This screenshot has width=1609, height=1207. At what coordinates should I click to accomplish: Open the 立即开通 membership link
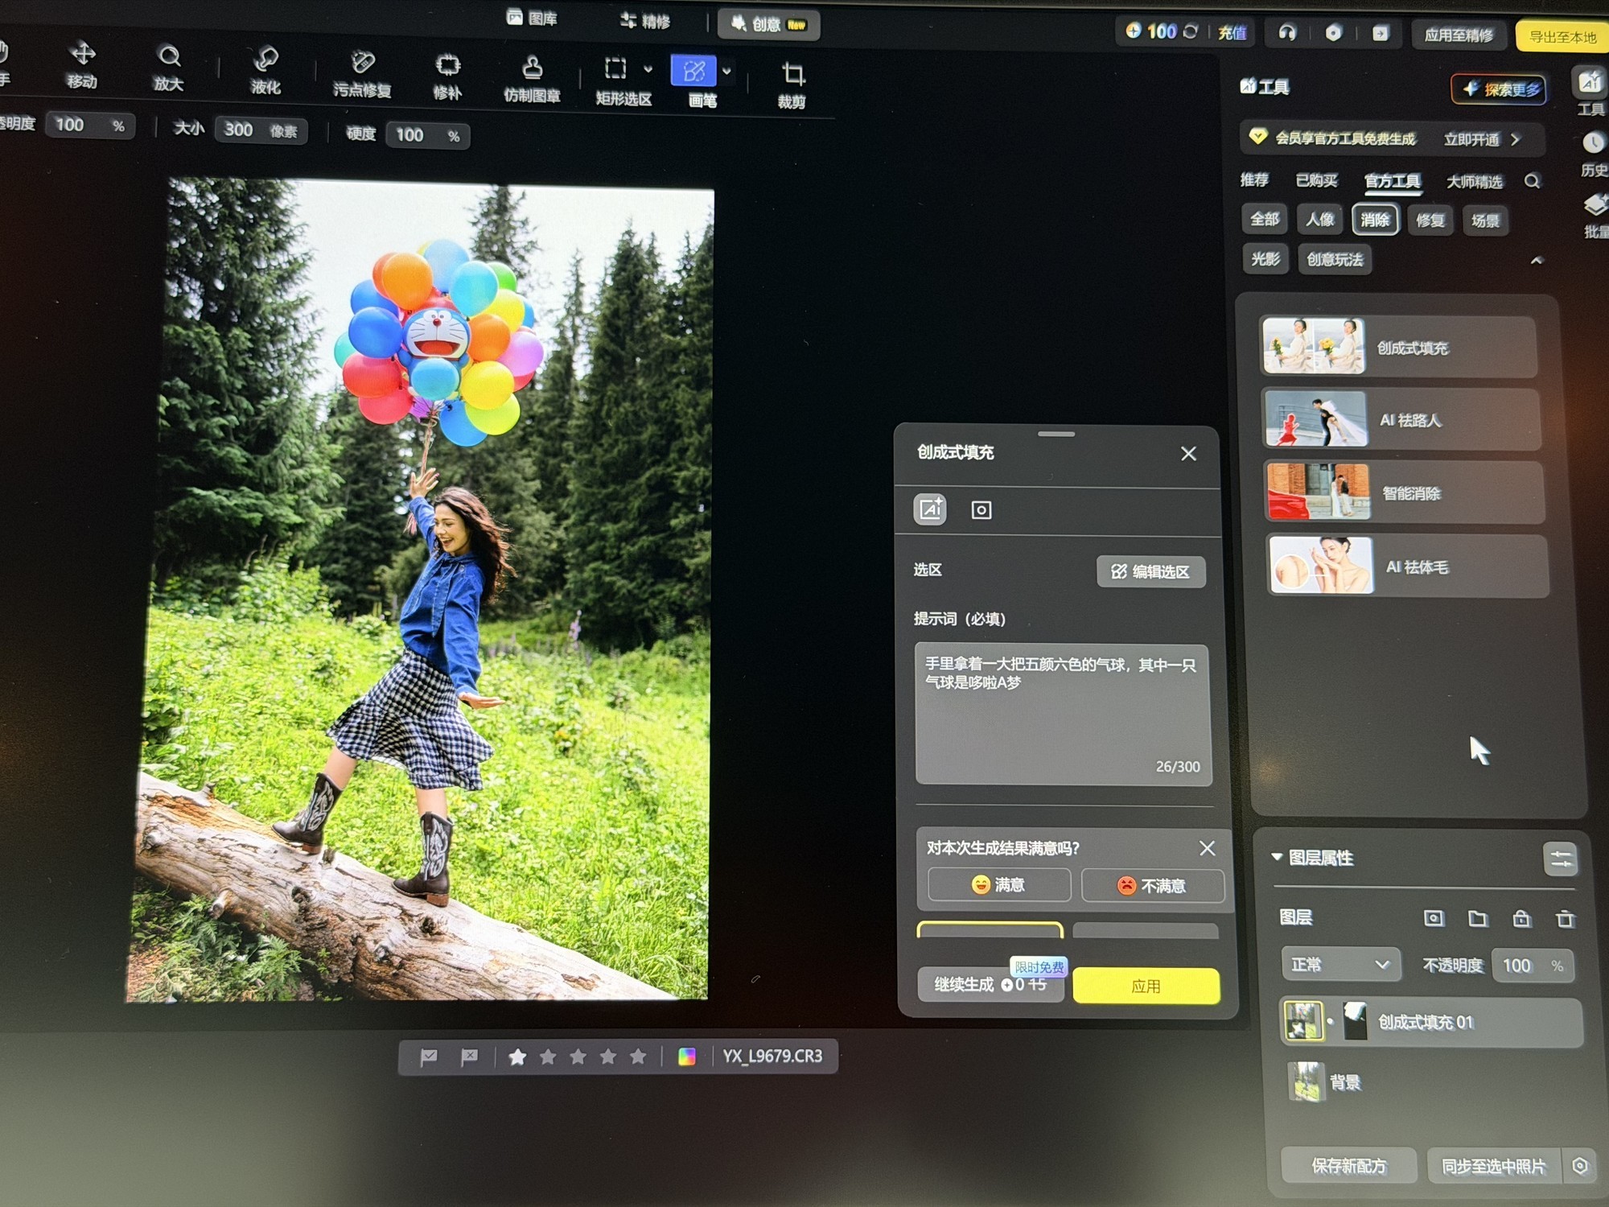pos(1481,139)
